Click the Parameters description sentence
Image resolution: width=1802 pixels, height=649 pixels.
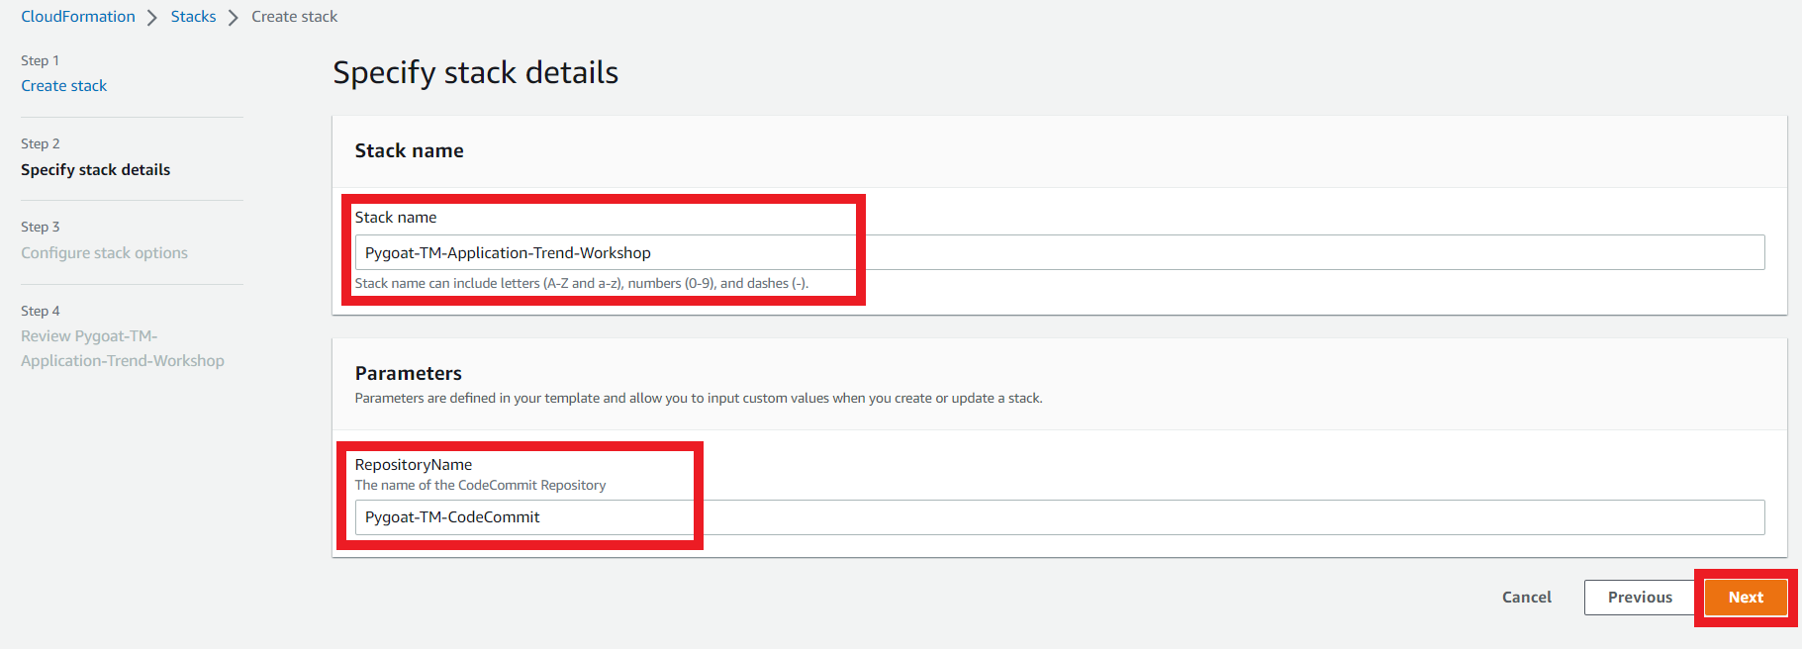coord(699,399)
